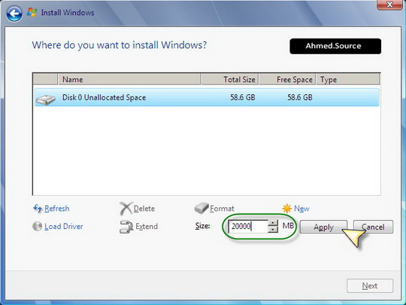Click the Next button
Screen dimensions: 406x305
click(370, 286)
